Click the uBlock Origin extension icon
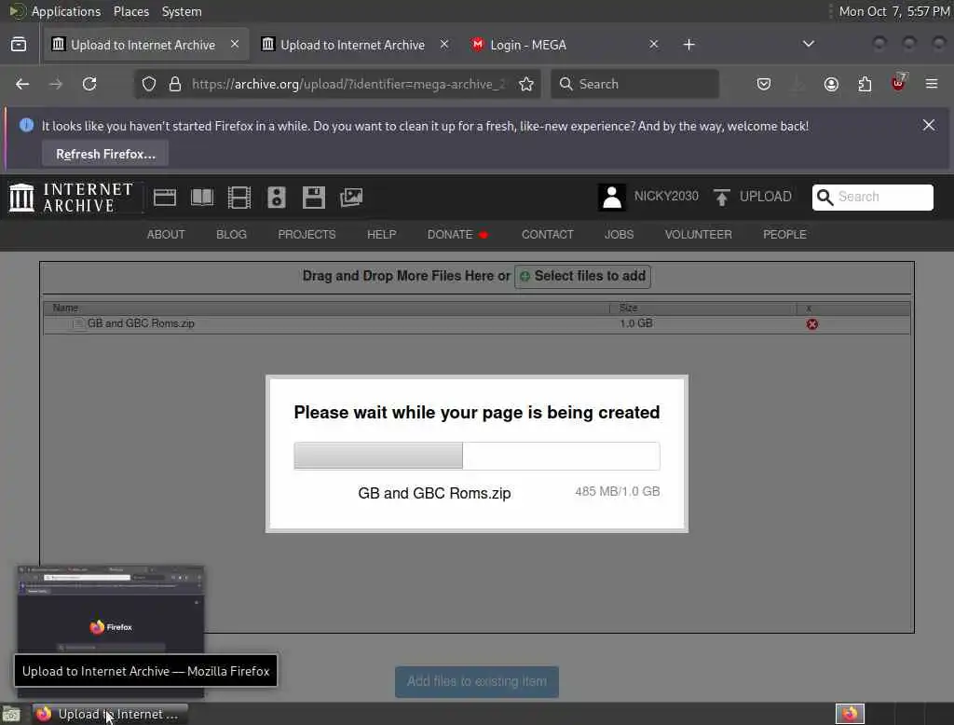Viewport: 954px width, 725px height. click(x=898, y=83)
